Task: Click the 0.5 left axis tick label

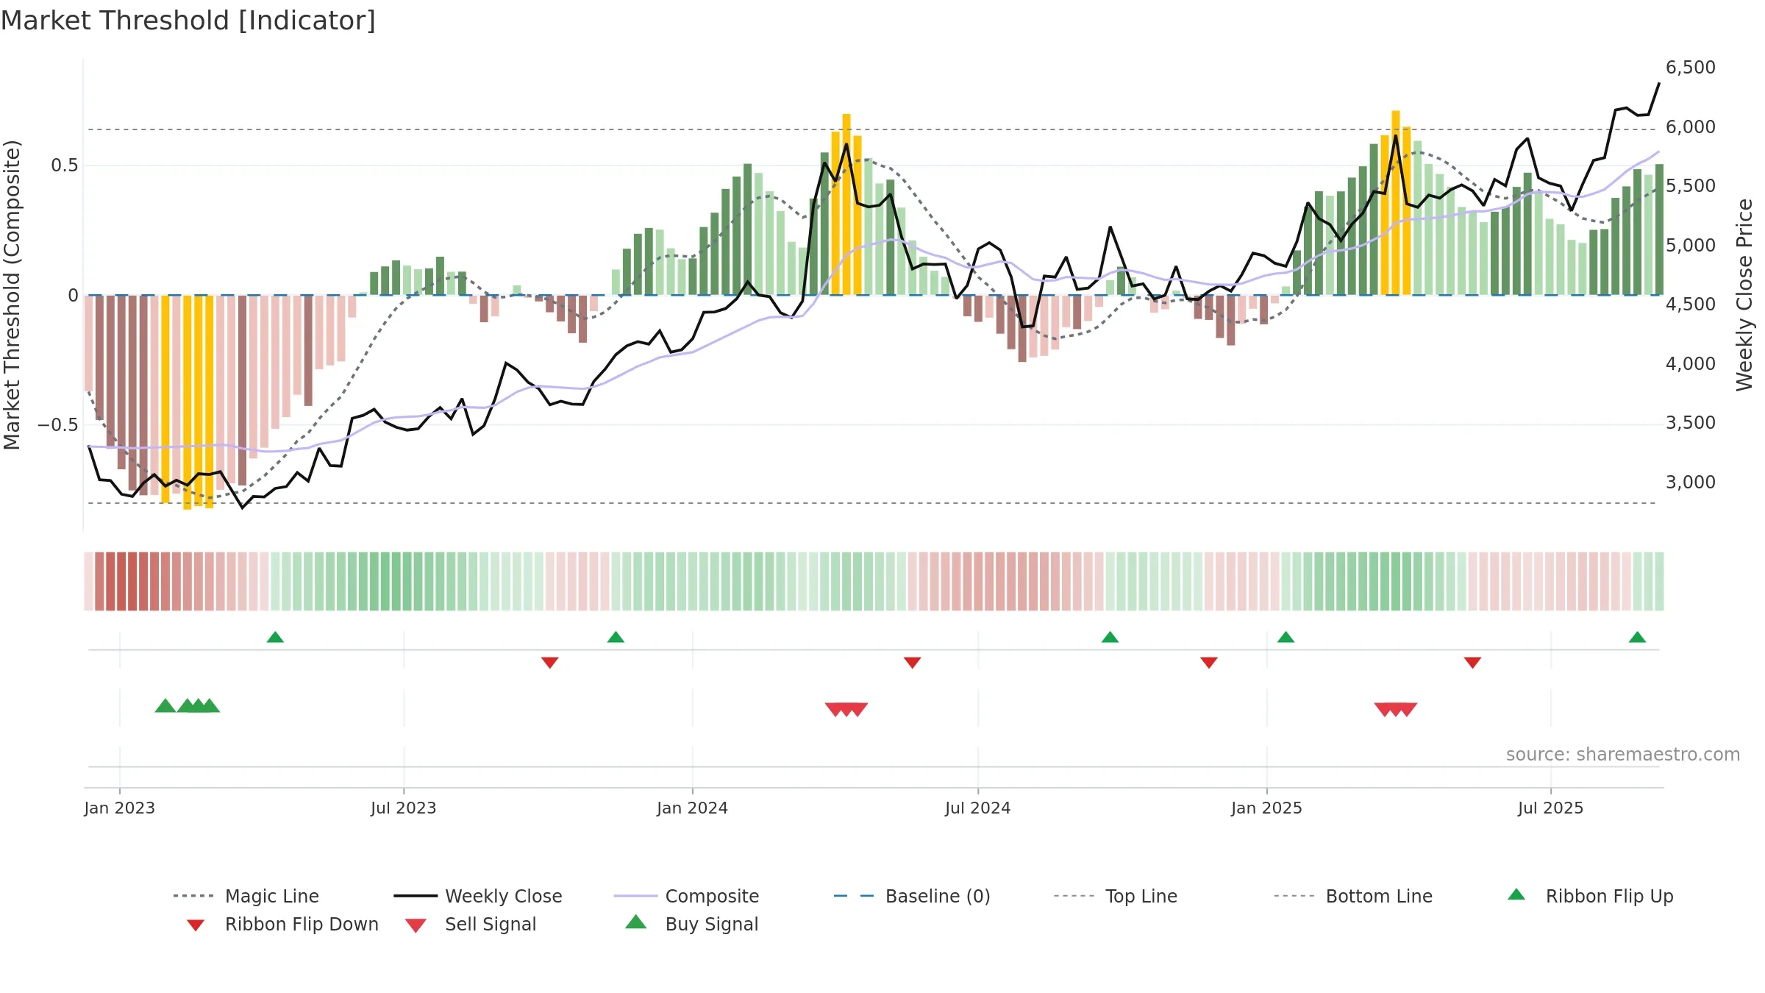Action: click(x=64, y=165)
